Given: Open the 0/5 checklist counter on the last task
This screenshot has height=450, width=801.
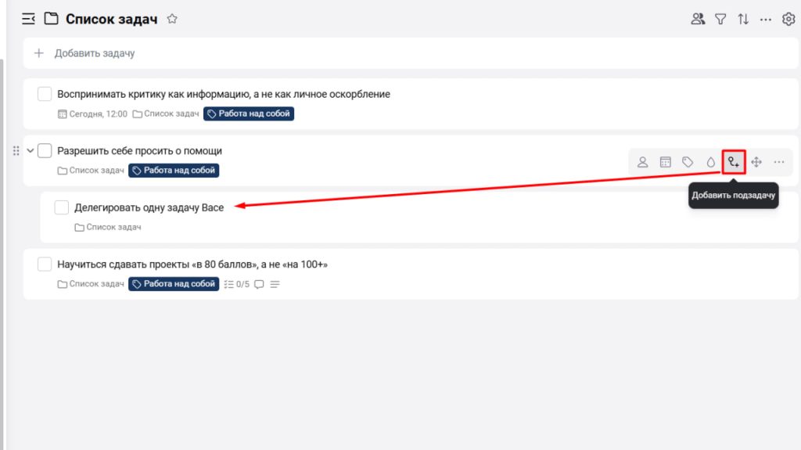Looking at the screenshot, I should (x=236, y=284).
